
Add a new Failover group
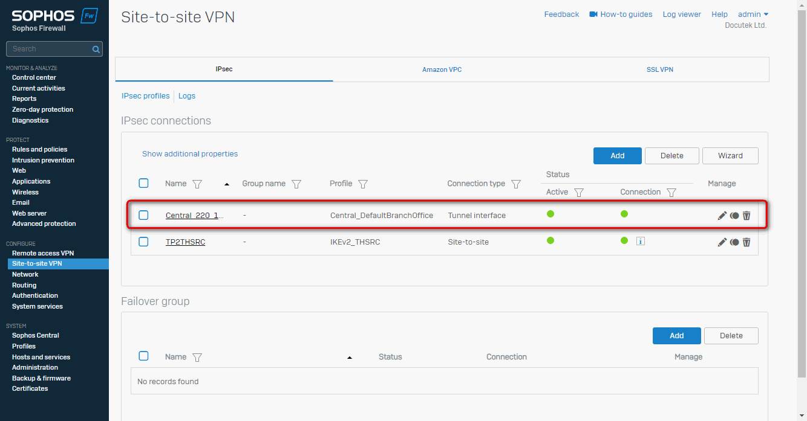677,335
